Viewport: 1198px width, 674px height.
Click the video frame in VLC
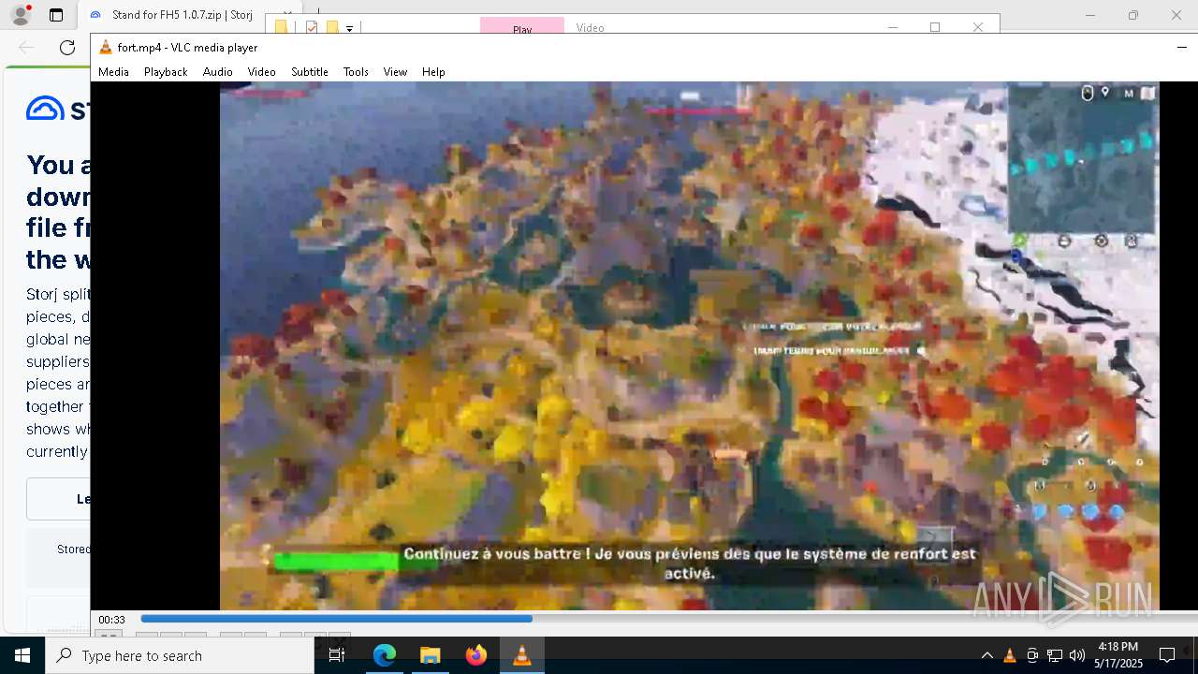[x=689, y=345]
